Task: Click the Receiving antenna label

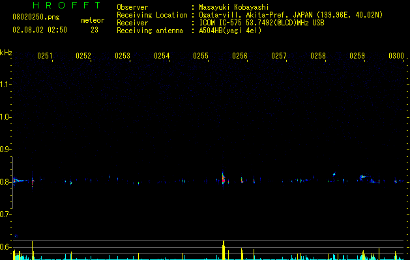Action: click(150, 31)
